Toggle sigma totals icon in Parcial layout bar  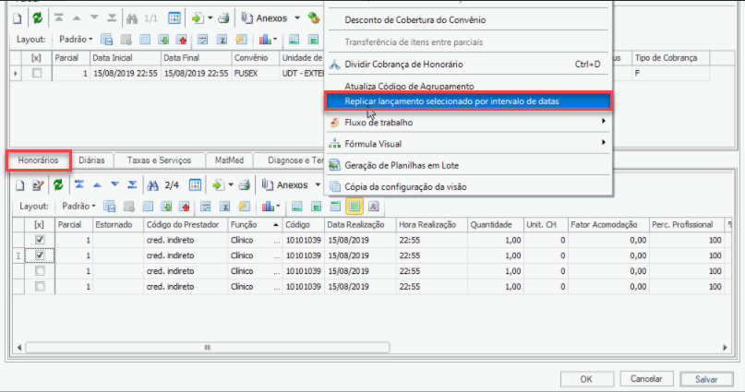(222, 40)
